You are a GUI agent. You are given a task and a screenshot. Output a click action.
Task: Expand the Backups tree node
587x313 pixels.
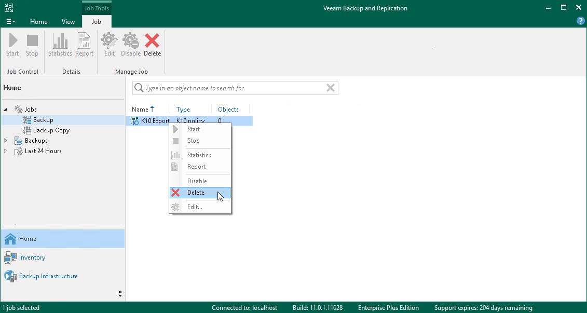(5, 140)
